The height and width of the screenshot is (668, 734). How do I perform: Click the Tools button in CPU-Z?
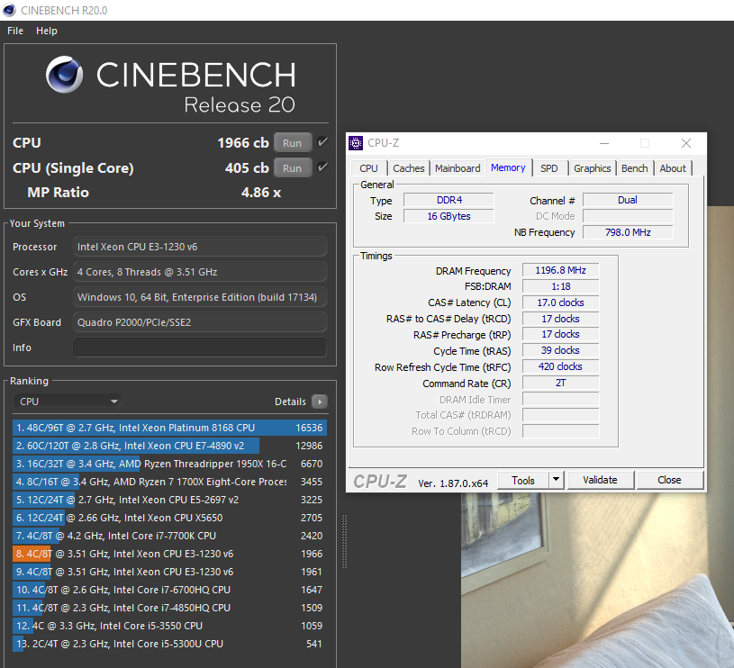(523, 480)
